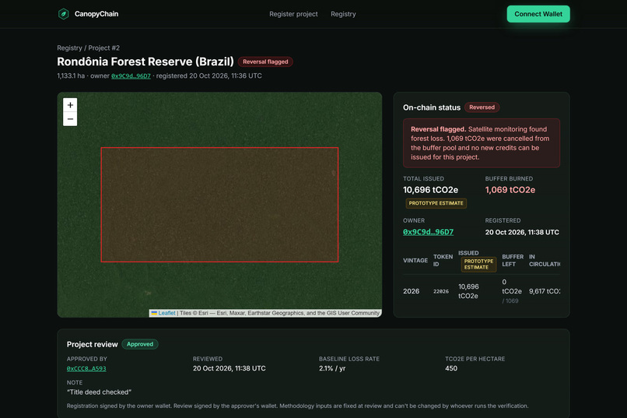Click the Approved review badge
The height and width of the screenshot is (418, 627).
(140, 344)
